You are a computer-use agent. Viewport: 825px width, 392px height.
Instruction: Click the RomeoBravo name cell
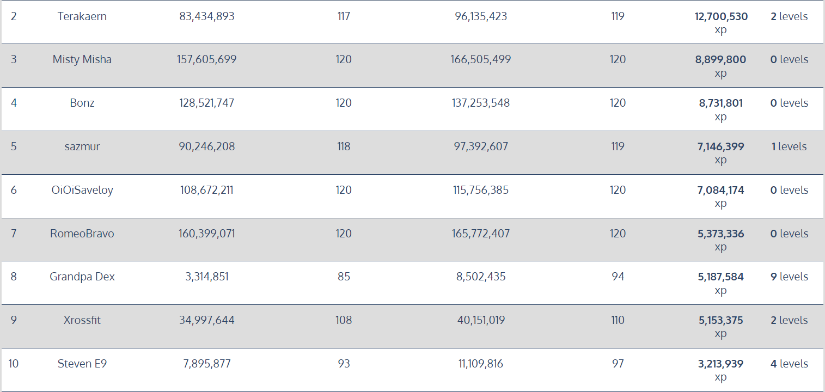point(82,234)
